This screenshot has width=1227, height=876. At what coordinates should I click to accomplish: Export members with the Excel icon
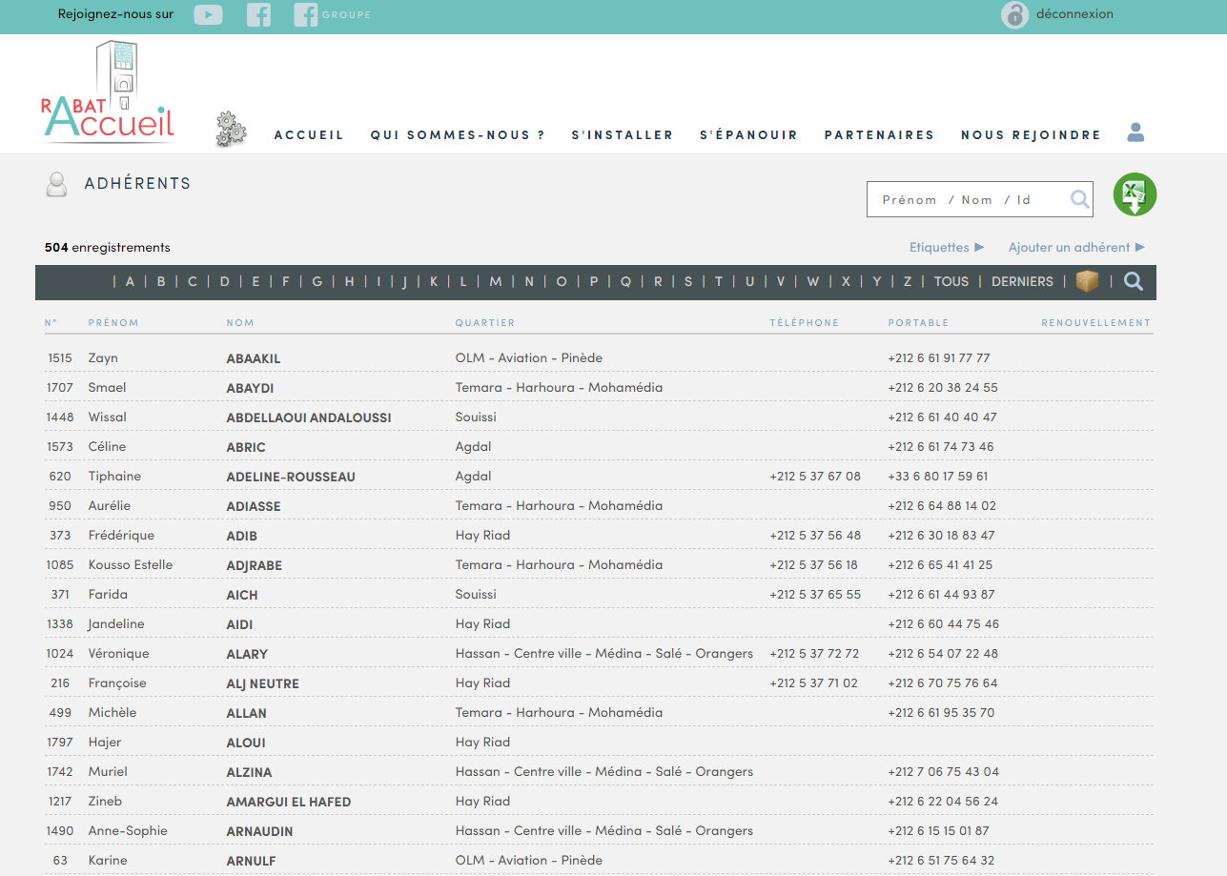coord(1135,195)
